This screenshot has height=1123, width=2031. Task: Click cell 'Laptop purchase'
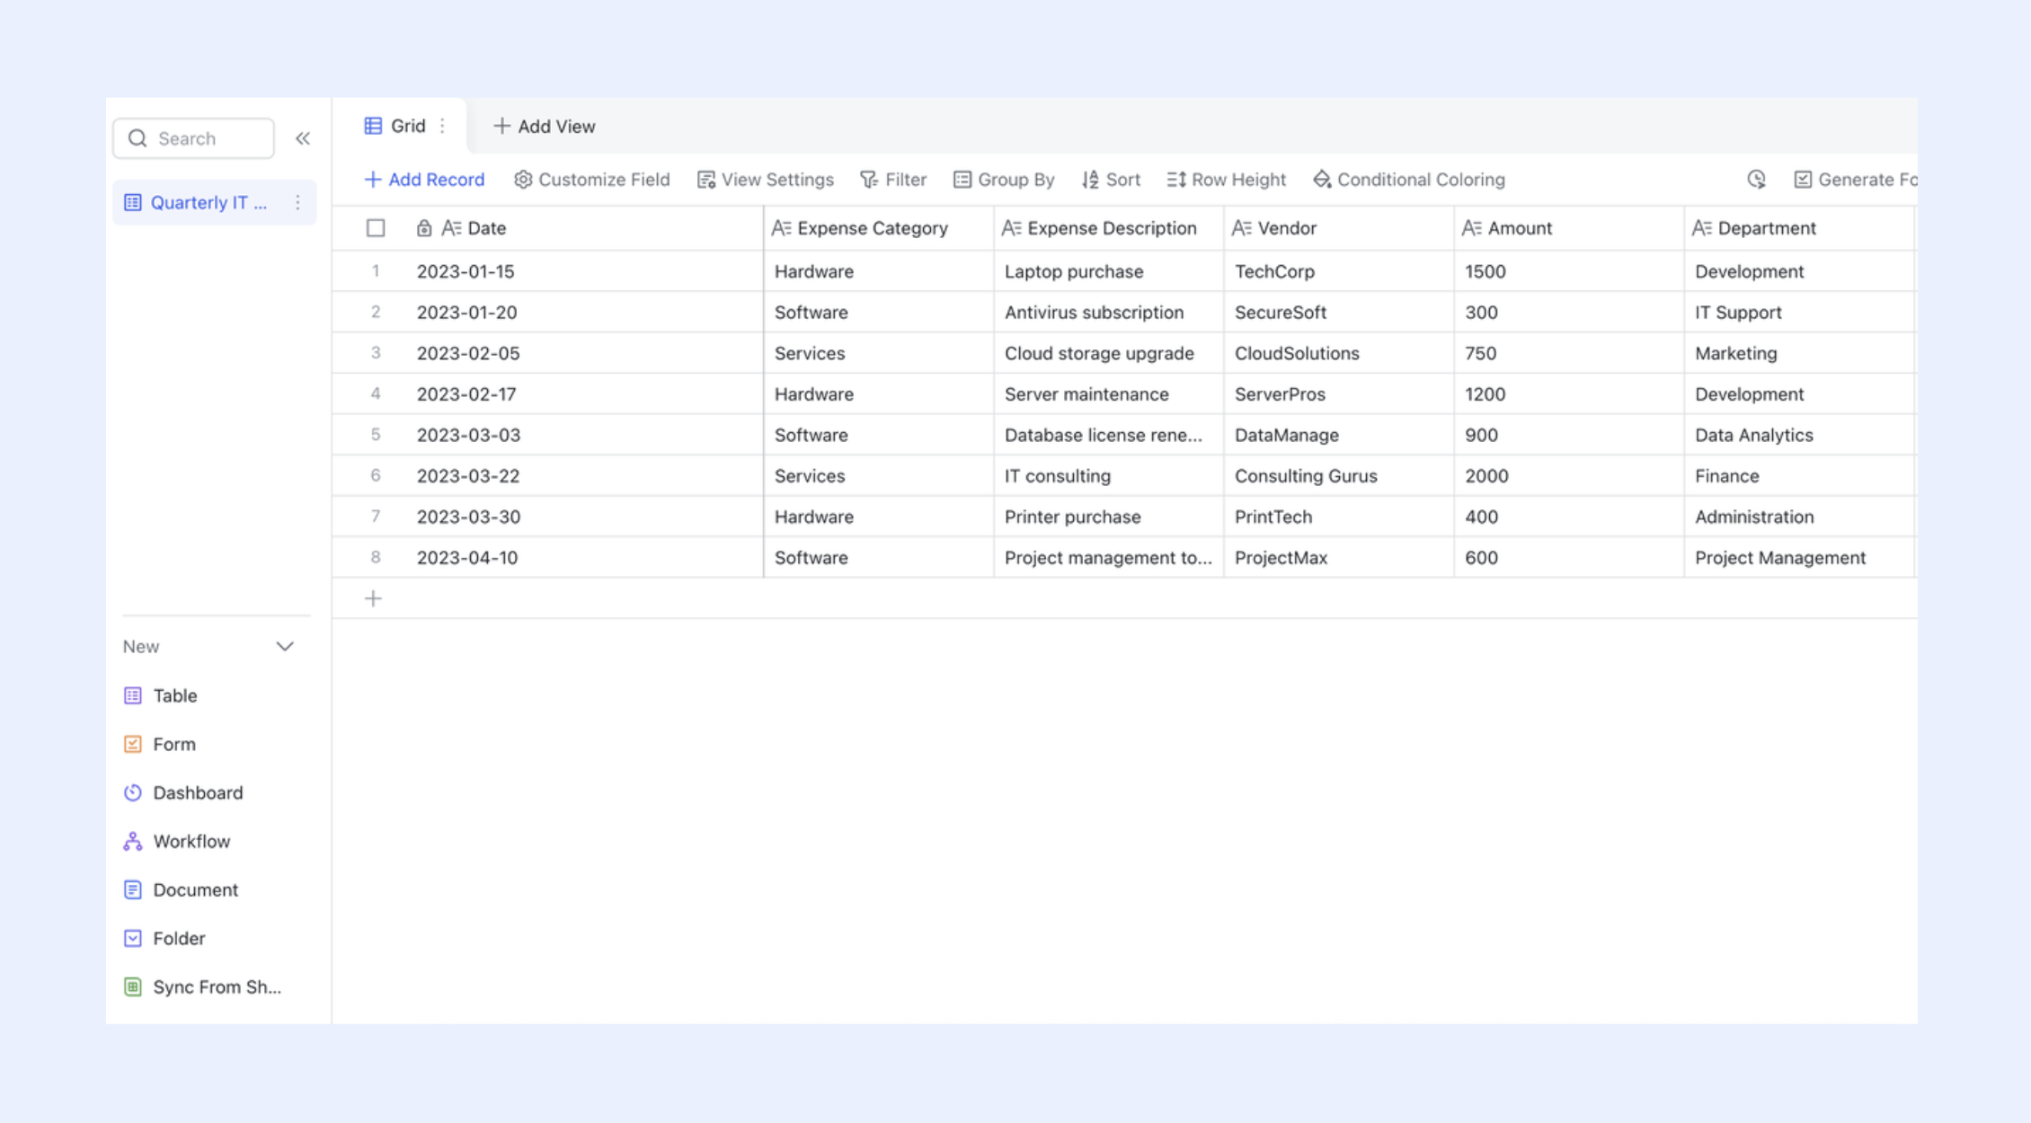tap(1109, 271)
